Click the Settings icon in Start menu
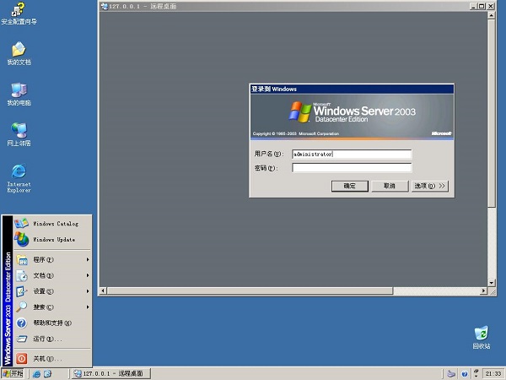This screenshot has height=380, width=506. coord(22,291)
